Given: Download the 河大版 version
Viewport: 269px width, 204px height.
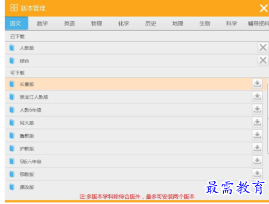Looking at the screenshot, I should tap(257, 122).
